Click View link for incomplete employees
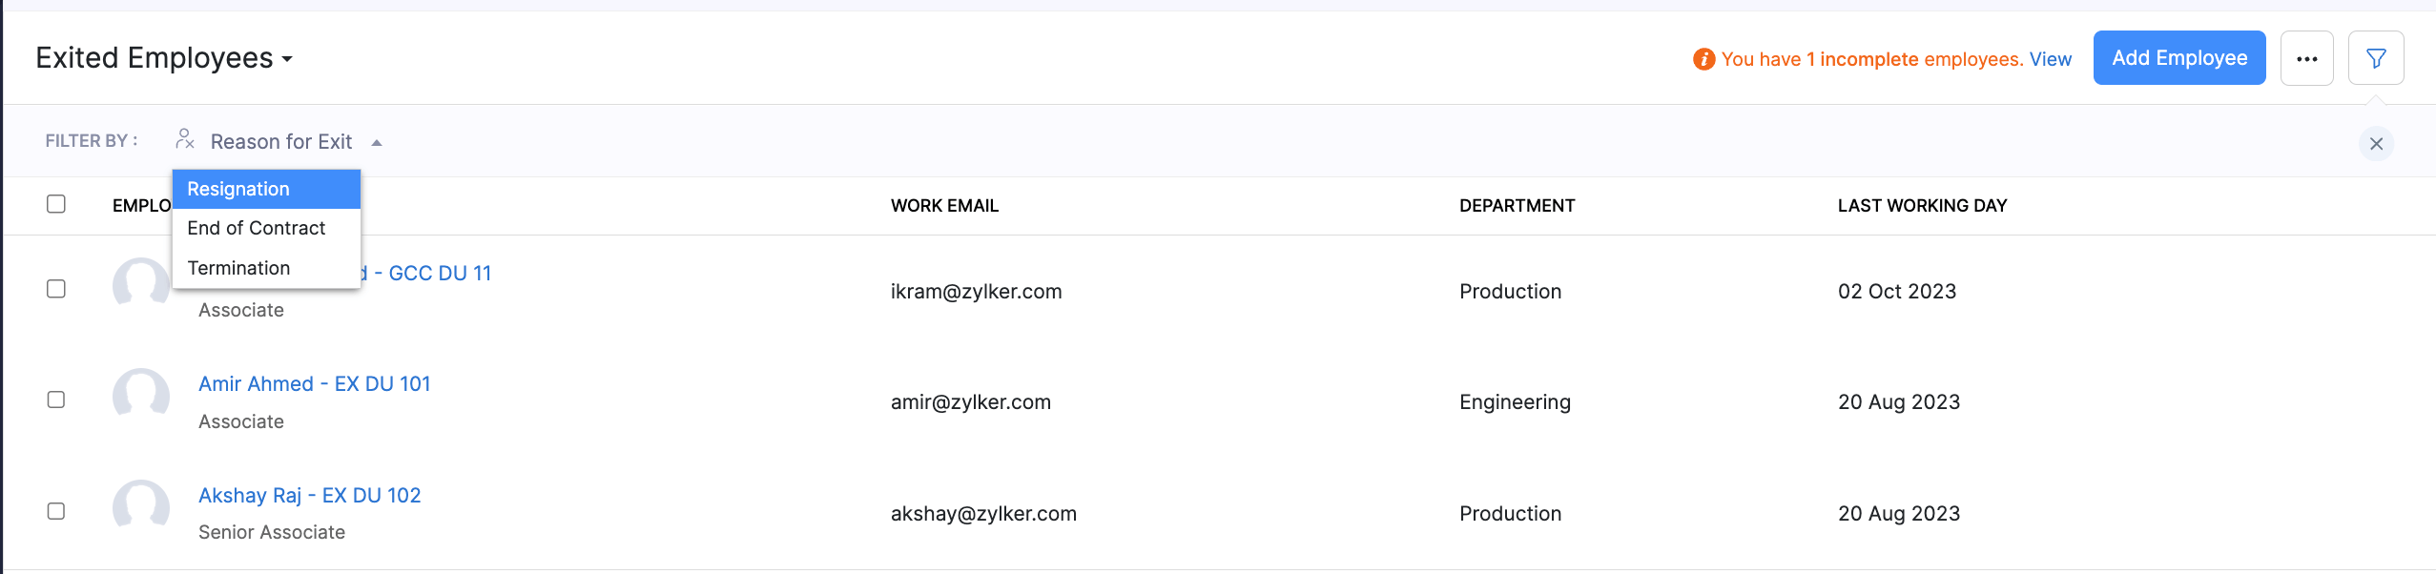 pyautogui.click(x=2050, y=59)
